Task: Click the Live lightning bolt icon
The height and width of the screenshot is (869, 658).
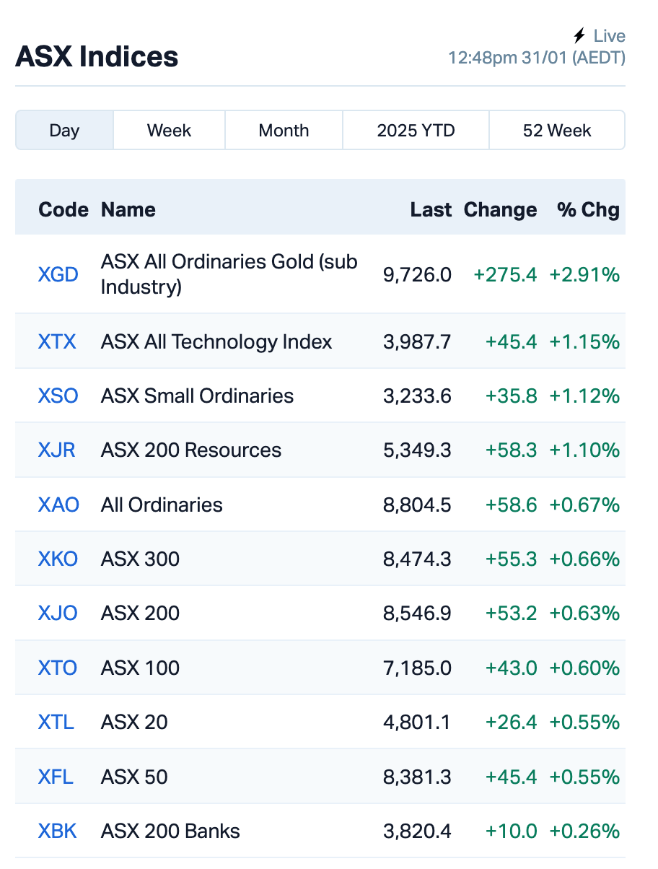Action: [579, 35]
